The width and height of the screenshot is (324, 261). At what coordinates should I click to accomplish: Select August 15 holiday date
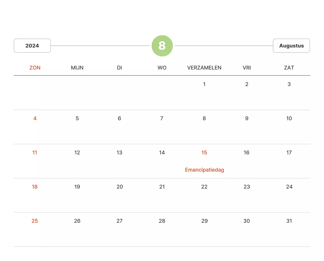pos(204,153)
